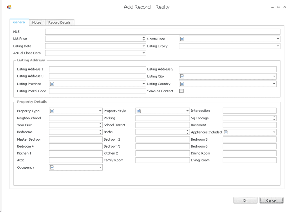Open the Record Details tab
Screen dimensions: 292x212
coord(59,22)
